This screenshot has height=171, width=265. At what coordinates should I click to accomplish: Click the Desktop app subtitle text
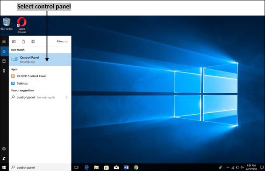27,62
